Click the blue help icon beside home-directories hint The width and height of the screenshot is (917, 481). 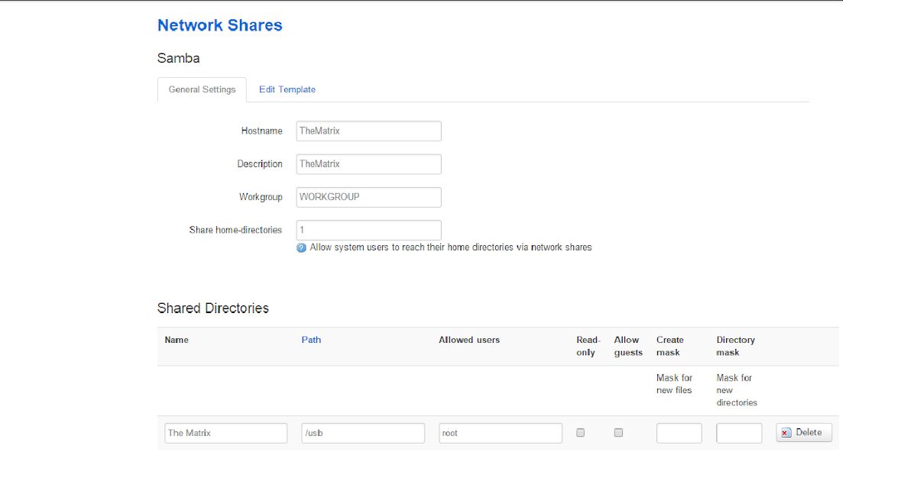pyautogui.click(x=301, y=247)
